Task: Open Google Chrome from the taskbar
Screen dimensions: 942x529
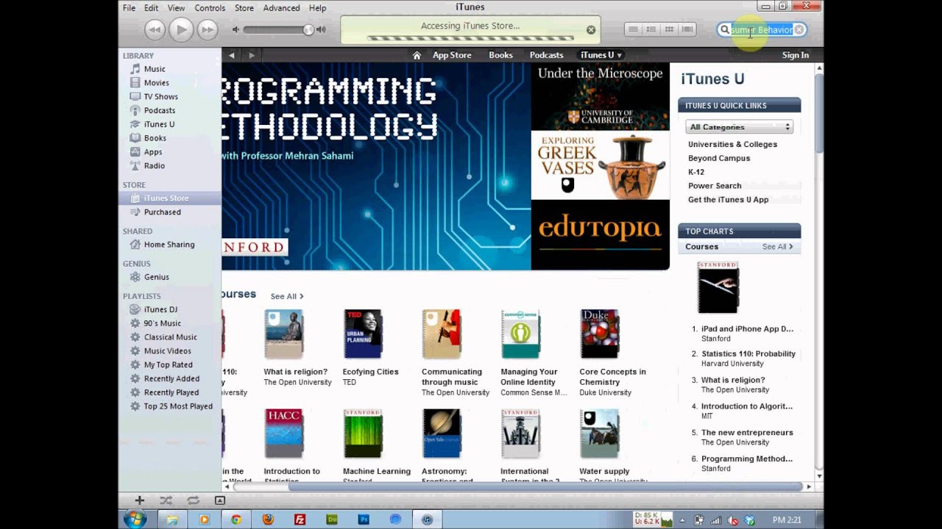Action: pyautogui.click(x=236, y=519)
